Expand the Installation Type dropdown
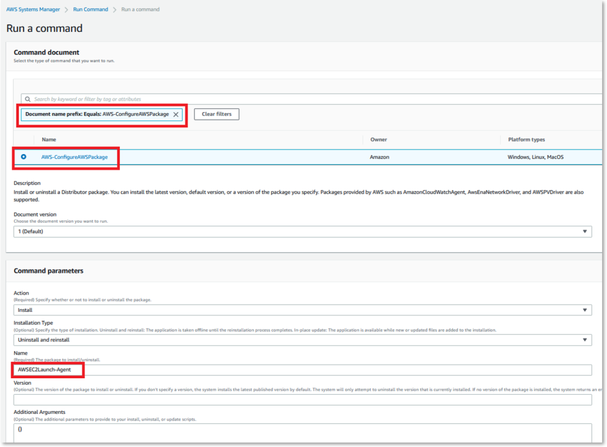The height and width of the screenshot is (447, 607). tap(303, 340)
